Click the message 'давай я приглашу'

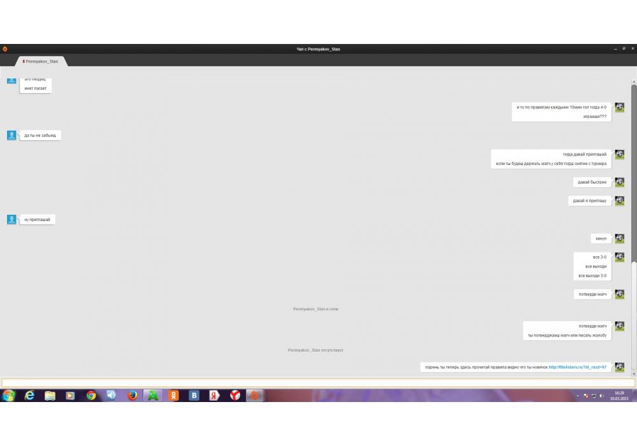(x=589, y=201)
